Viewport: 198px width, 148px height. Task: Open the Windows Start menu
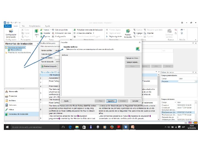coord(7,127)
